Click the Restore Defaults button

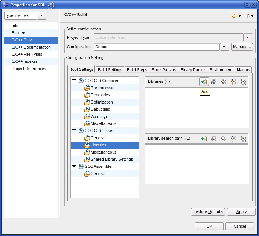208,212
